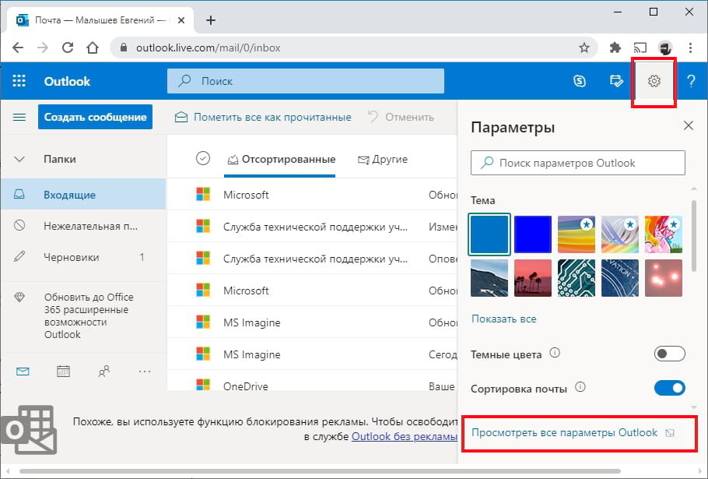Choose the ribbon swirl theme
Viewport: 708px width, 479px height.
coord(620,234)
